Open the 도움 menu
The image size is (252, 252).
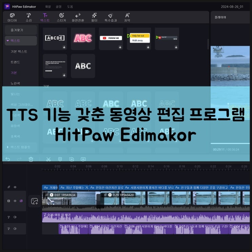point(70,6)
